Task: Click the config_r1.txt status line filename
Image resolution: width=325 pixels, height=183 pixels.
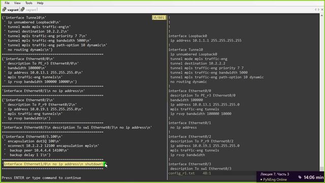Action: [181, 173]
